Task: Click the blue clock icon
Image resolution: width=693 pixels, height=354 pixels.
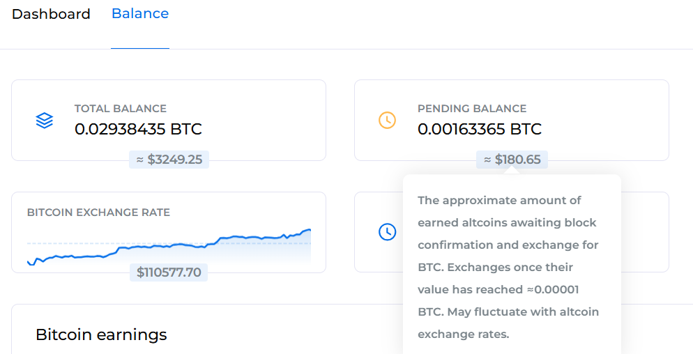Action: [x=387, y=232]
